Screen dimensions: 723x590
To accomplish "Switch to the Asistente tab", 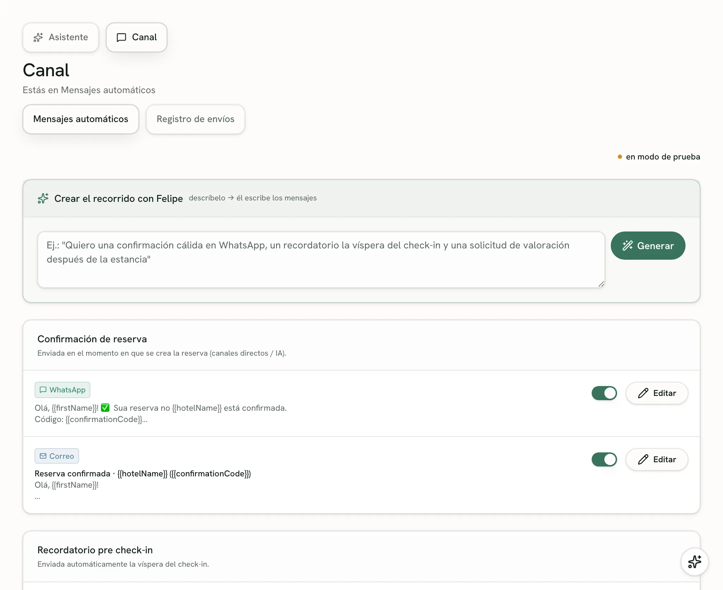I will 61,37.
